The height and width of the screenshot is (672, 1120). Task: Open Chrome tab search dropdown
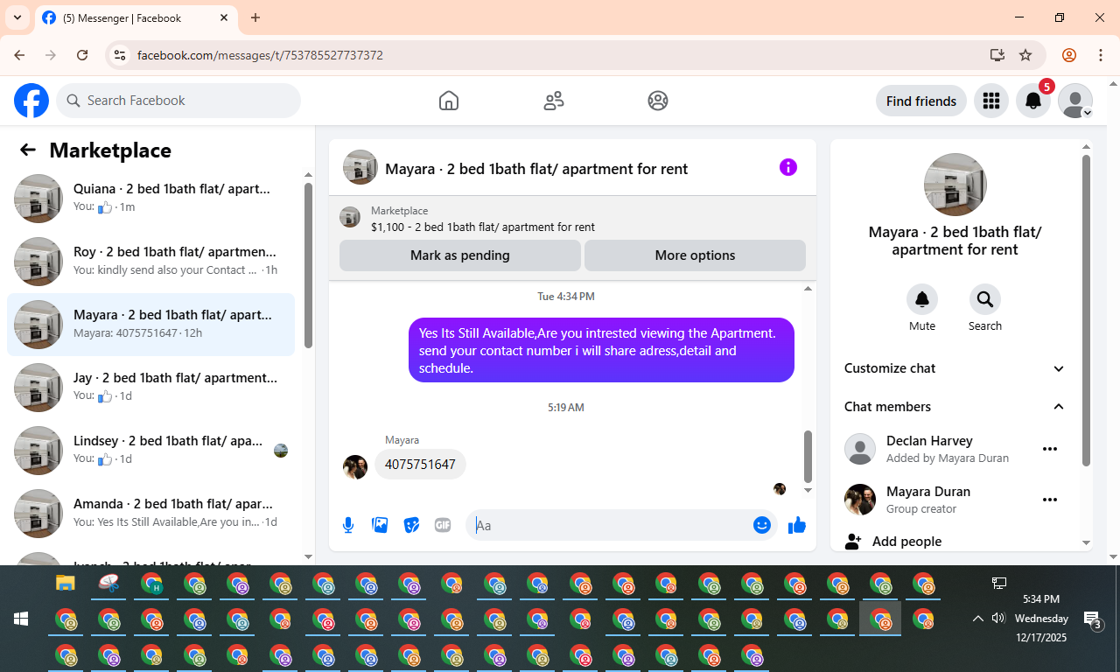[17, 17]
